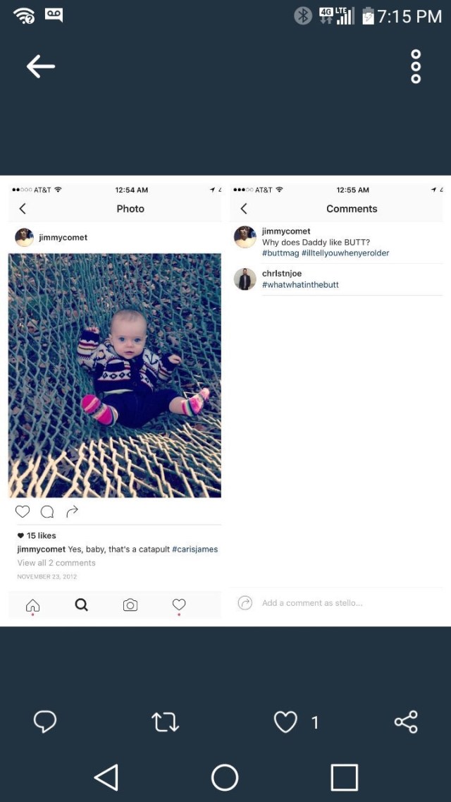The height and width of the screenshot is (802, 451).
Task: Tap the Bluetooth status icon
Action: pos(303,16)
